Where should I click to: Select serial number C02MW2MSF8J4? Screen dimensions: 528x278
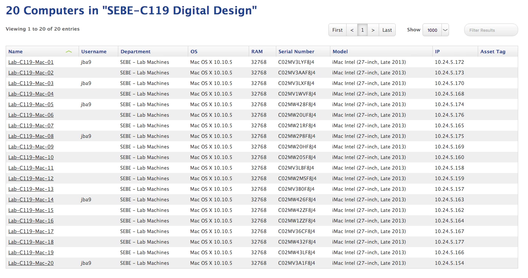click(x=297, y=179)
